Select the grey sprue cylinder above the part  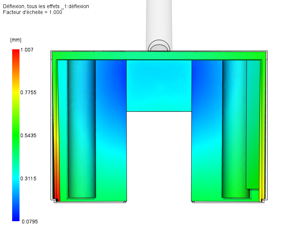tap(159, 22)
